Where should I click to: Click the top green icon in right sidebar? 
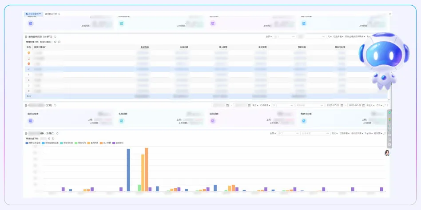point(389,113)
